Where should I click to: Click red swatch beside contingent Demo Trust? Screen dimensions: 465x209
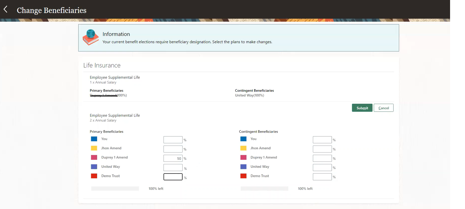pos(243,176)
